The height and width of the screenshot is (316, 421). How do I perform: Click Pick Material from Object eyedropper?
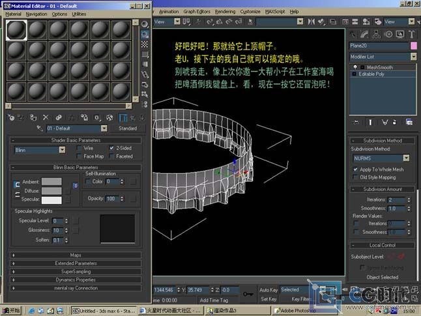point(40,128)
